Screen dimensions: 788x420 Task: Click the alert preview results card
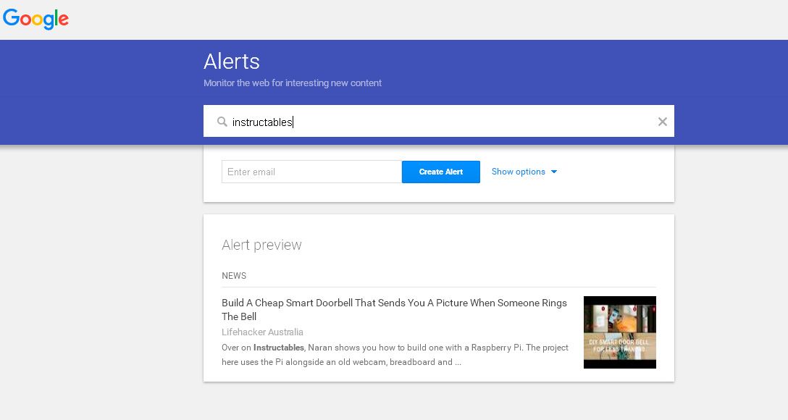tap(438, 297)
